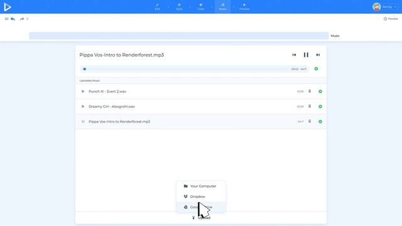The height and width of the screenshot is (226, 402).
Task: Pause the currently playing track
Action: [306, 55]
